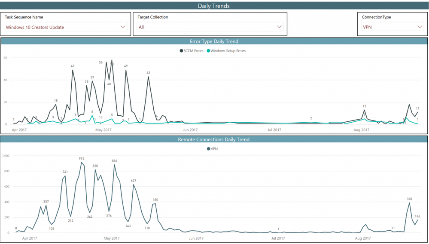Click the 18 data label in error chart
This screenshot has height=244, width=429.
pos(56,101)
